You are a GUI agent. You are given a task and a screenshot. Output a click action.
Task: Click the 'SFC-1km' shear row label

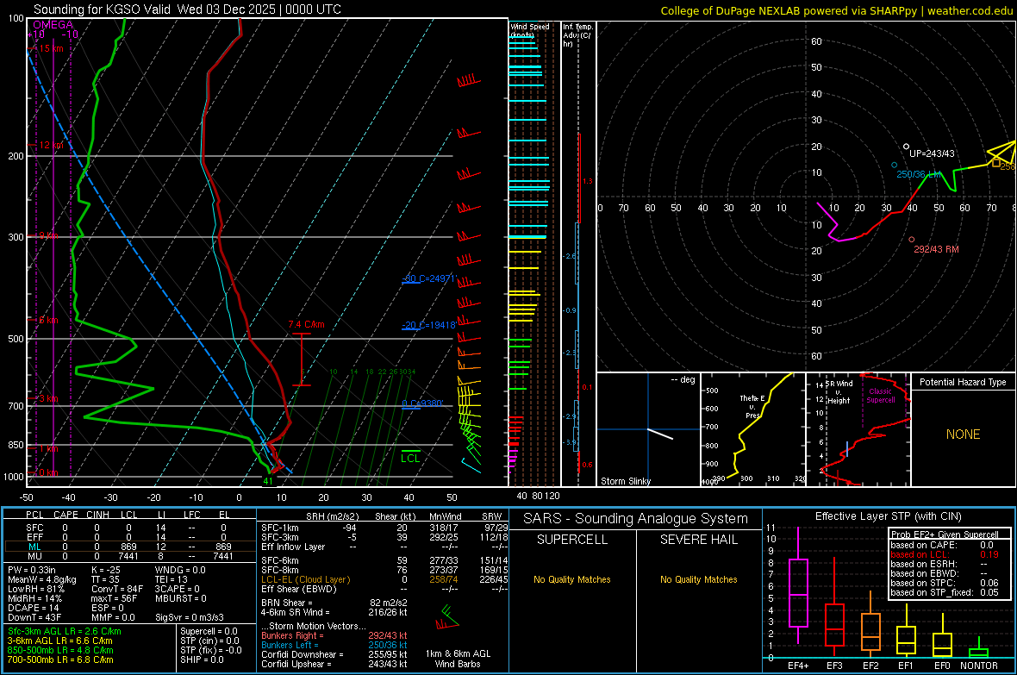280,528
